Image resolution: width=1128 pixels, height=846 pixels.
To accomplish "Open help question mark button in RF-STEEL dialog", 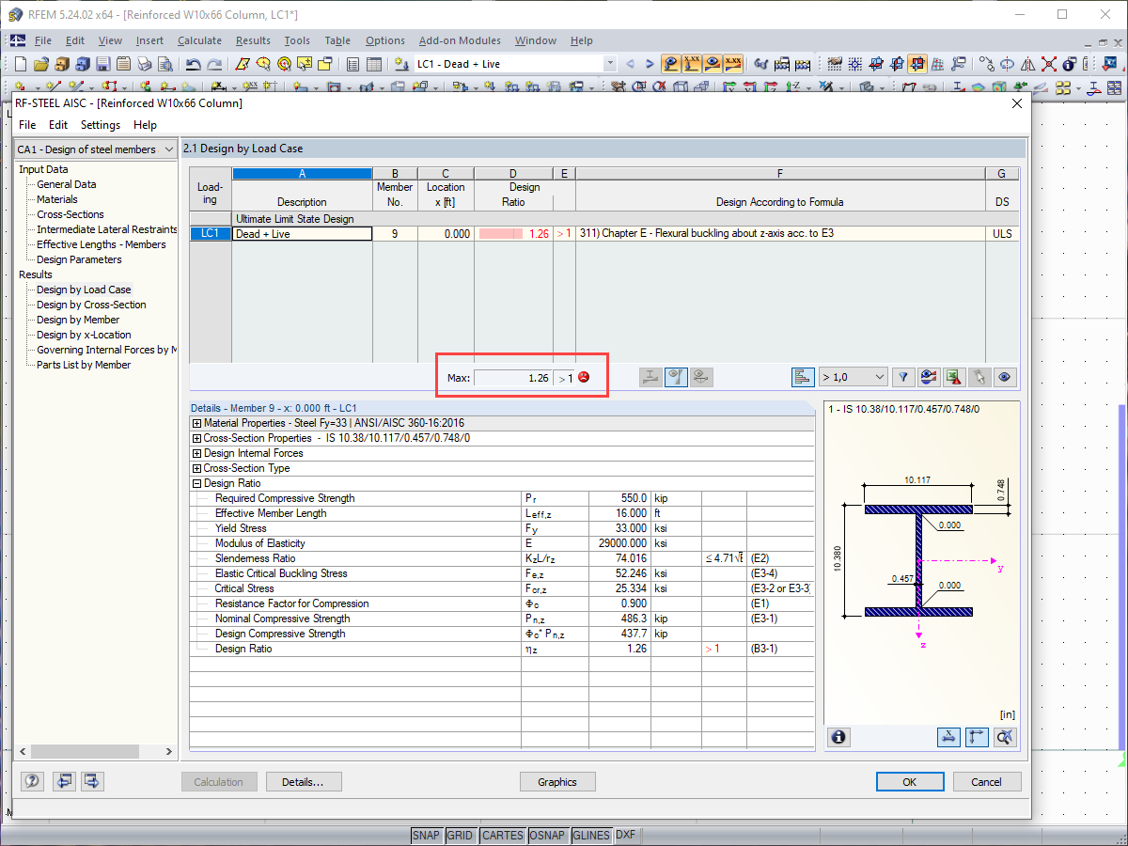I will pyautogui.click(x=33, y=781).
